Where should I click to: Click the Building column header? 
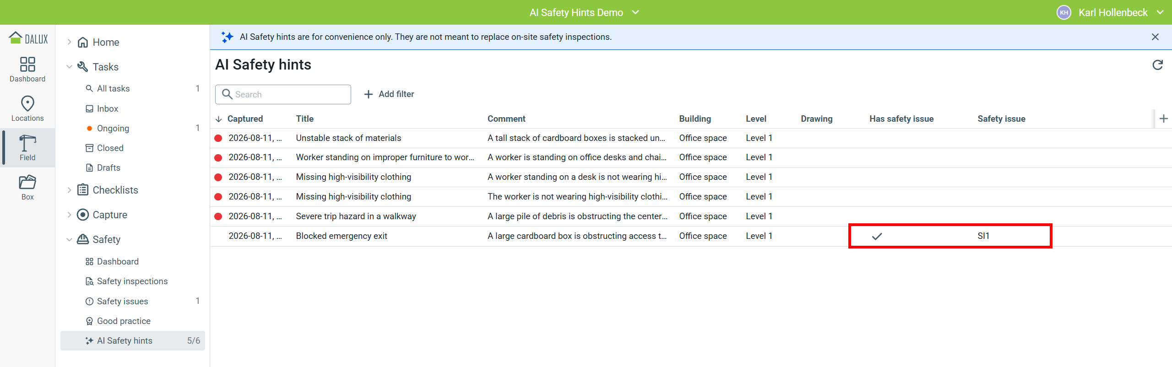click(695, 119)
